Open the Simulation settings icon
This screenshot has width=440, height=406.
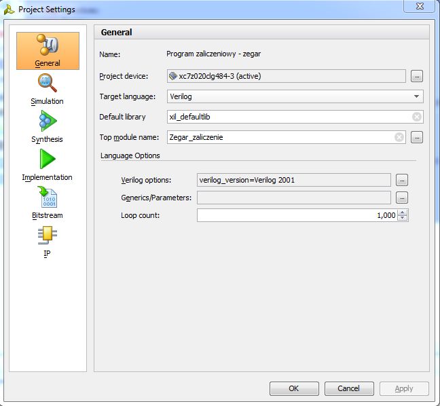pyautogui.click(x=47, y=83)
